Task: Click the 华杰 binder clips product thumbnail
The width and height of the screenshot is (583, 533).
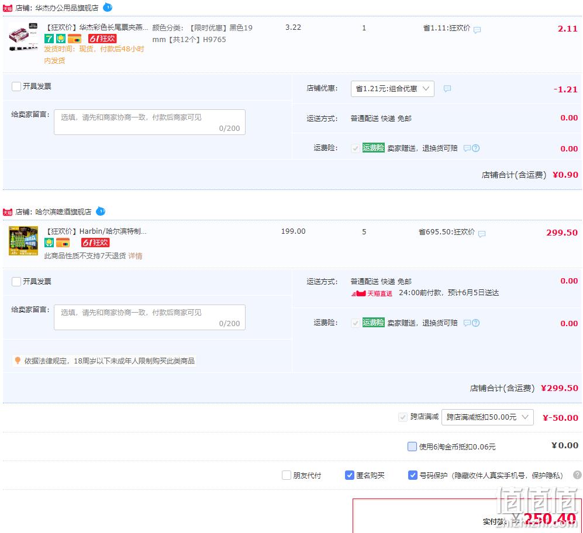Action: 23,37
